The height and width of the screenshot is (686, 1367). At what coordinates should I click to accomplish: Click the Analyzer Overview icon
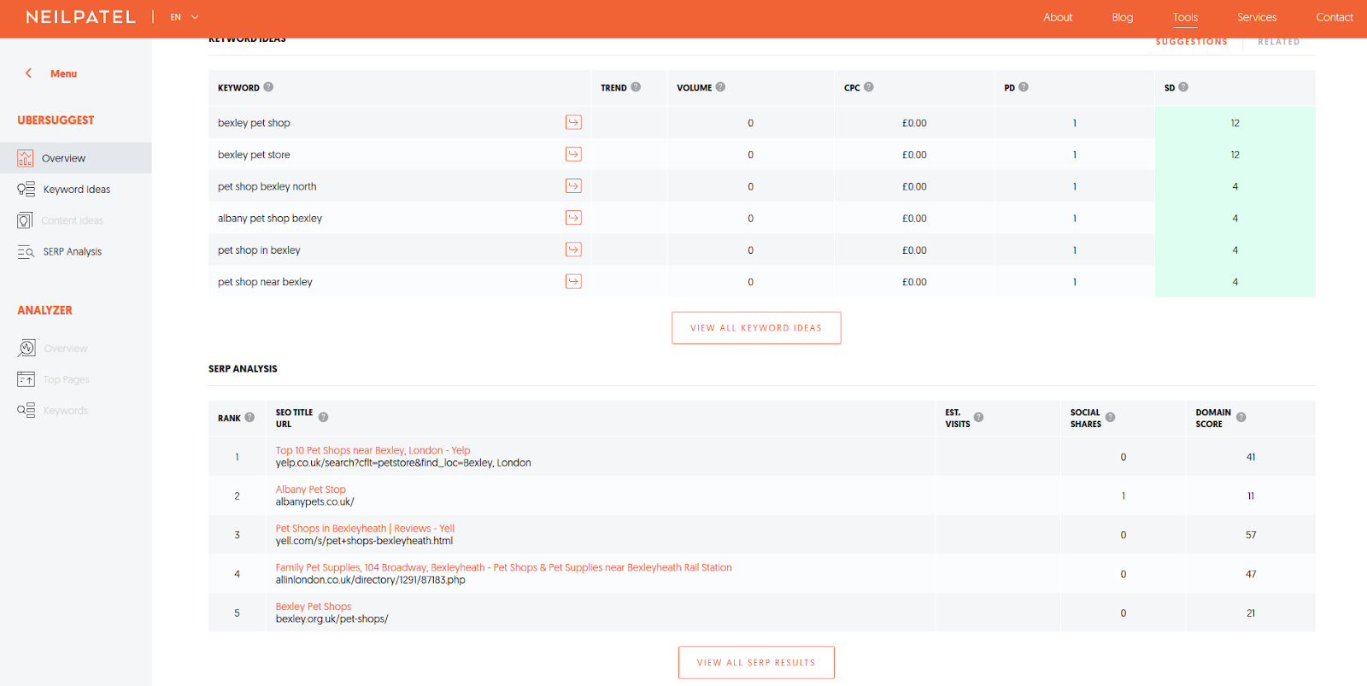tap(26, 348)
